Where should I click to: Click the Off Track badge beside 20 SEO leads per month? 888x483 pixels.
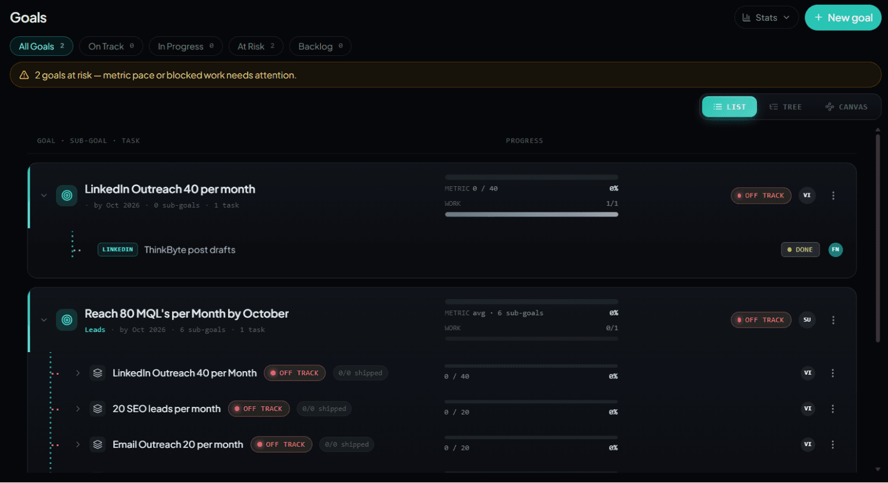[x=258, y=409]
